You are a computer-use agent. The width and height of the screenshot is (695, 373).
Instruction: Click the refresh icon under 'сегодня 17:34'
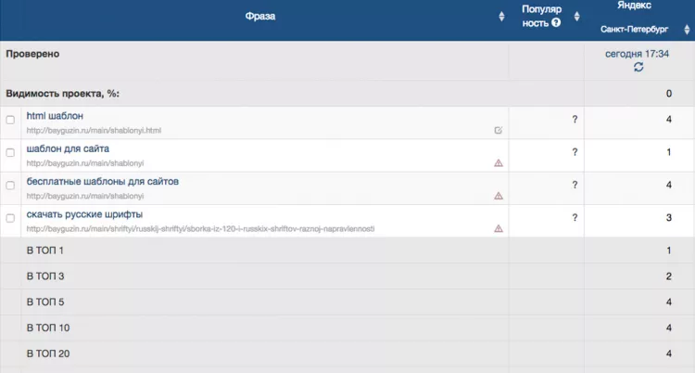point(638,68)
